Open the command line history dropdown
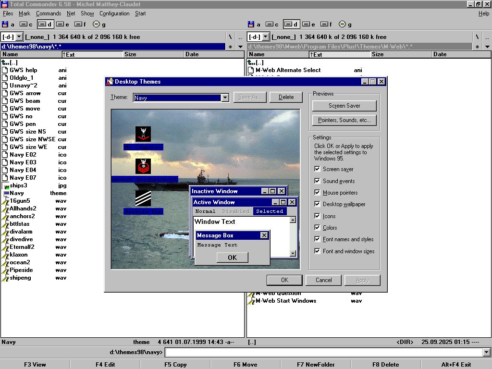 coord(486,353)
